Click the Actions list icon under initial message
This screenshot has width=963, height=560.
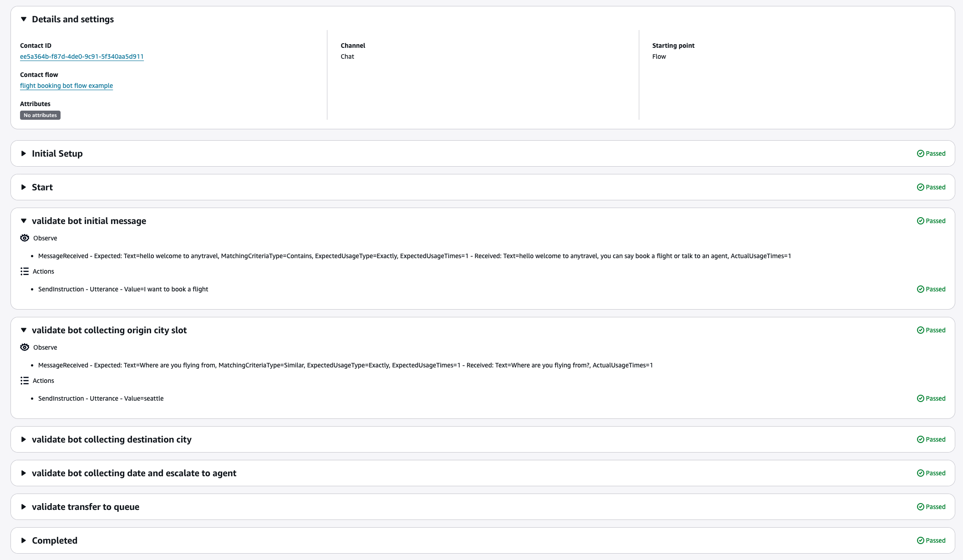tap(25, 271)
